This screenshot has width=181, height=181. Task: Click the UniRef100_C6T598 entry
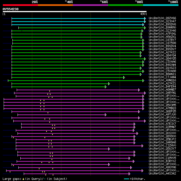point(162,43)
